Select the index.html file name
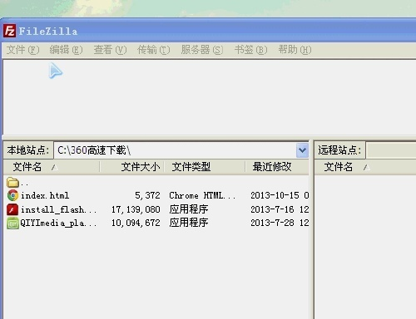Viewport: 416px width, 319px height. (x=45, y=196)
